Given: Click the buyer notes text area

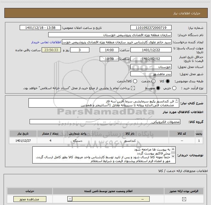Looking at the screenshot, I should coord(104,155).
